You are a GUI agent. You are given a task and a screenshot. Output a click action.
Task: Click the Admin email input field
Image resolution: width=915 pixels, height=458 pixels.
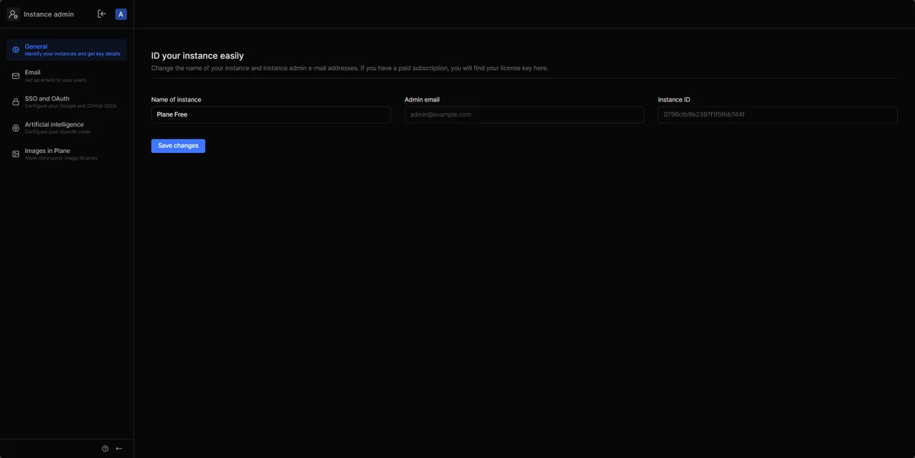(524, 115)
